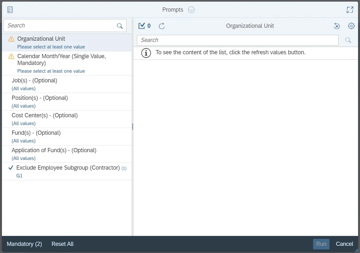Click the refresh values icon

coord(162,26)
